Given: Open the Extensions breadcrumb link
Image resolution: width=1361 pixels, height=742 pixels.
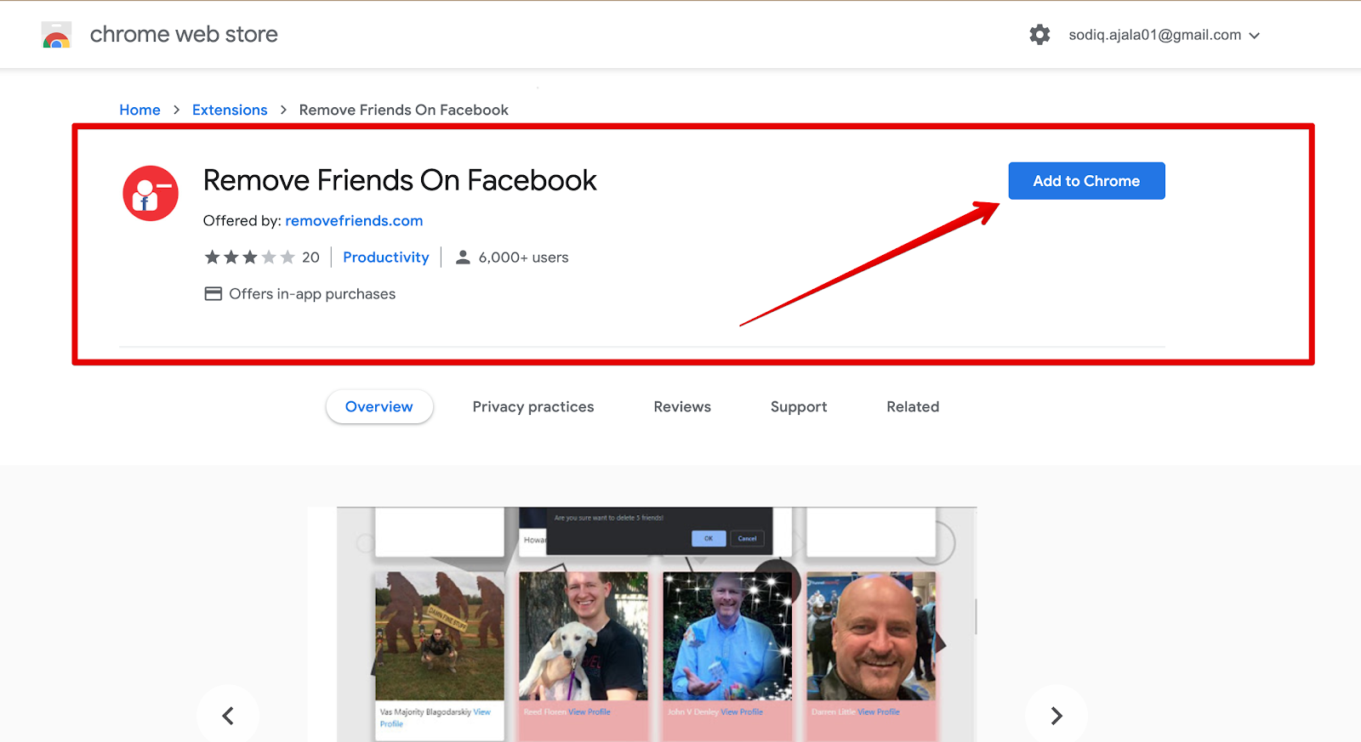Looking at the screenshot, I should [x=230, y=110].
